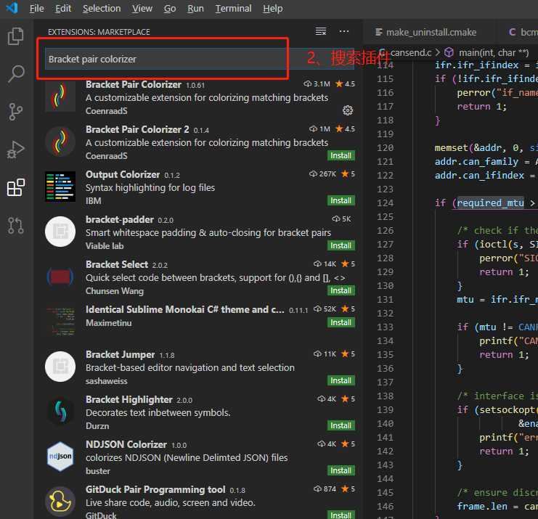538x519 pixels.
Task: Click Bracket Highlighter extension icon
Action: 60,412
